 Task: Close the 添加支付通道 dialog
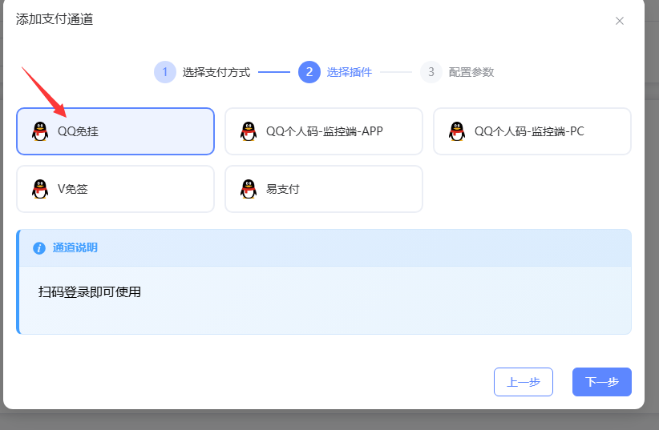tap(620, 21)
